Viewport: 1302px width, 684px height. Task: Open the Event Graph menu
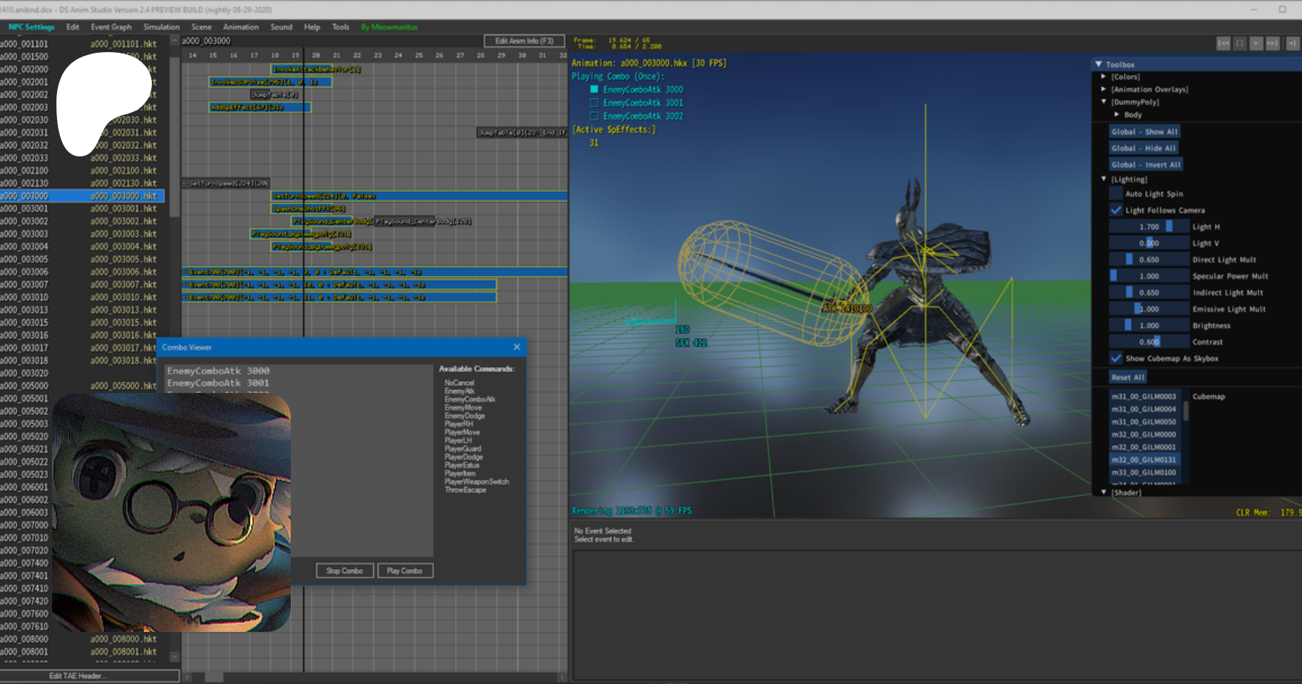[x=111, y=27]
